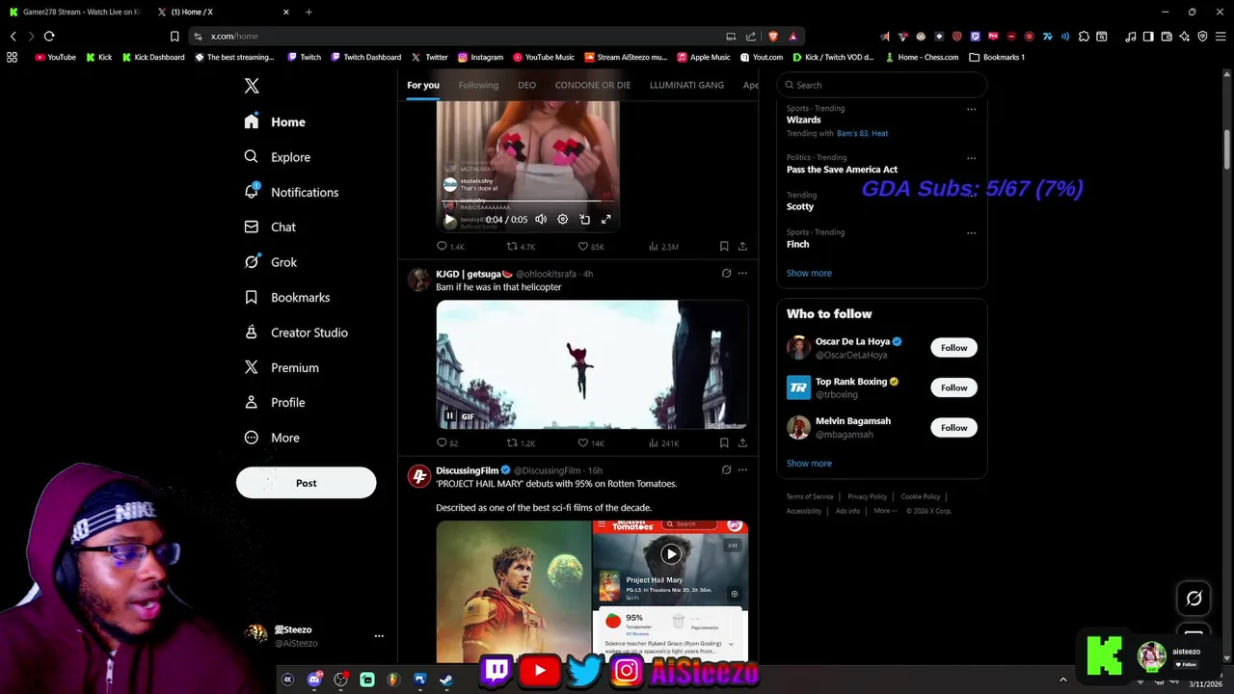Open Grok in the sidebar
Screen dimensions: 1234x694
point(270,262)
